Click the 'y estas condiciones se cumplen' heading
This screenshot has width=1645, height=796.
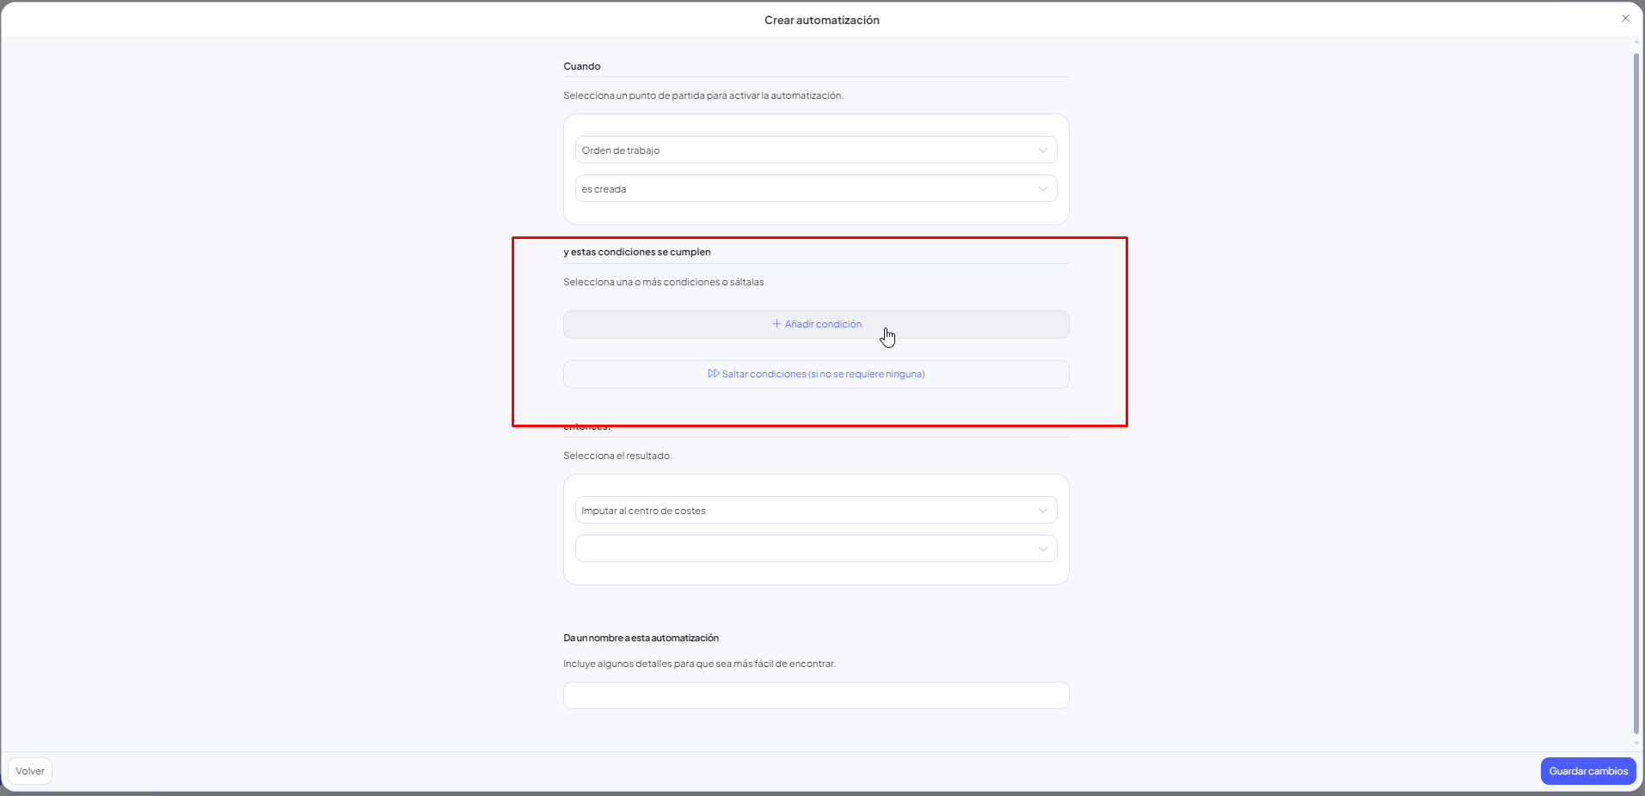click(x=637, y=252)
